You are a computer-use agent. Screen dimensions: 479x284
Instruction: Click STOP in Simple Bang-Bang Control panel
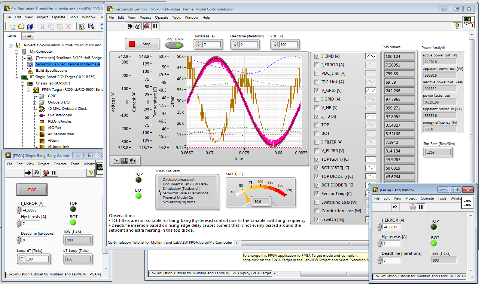click(32, 189)
